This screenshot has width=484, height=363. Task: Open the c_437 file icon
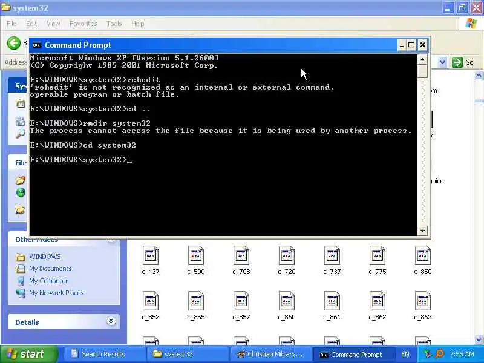151,255
